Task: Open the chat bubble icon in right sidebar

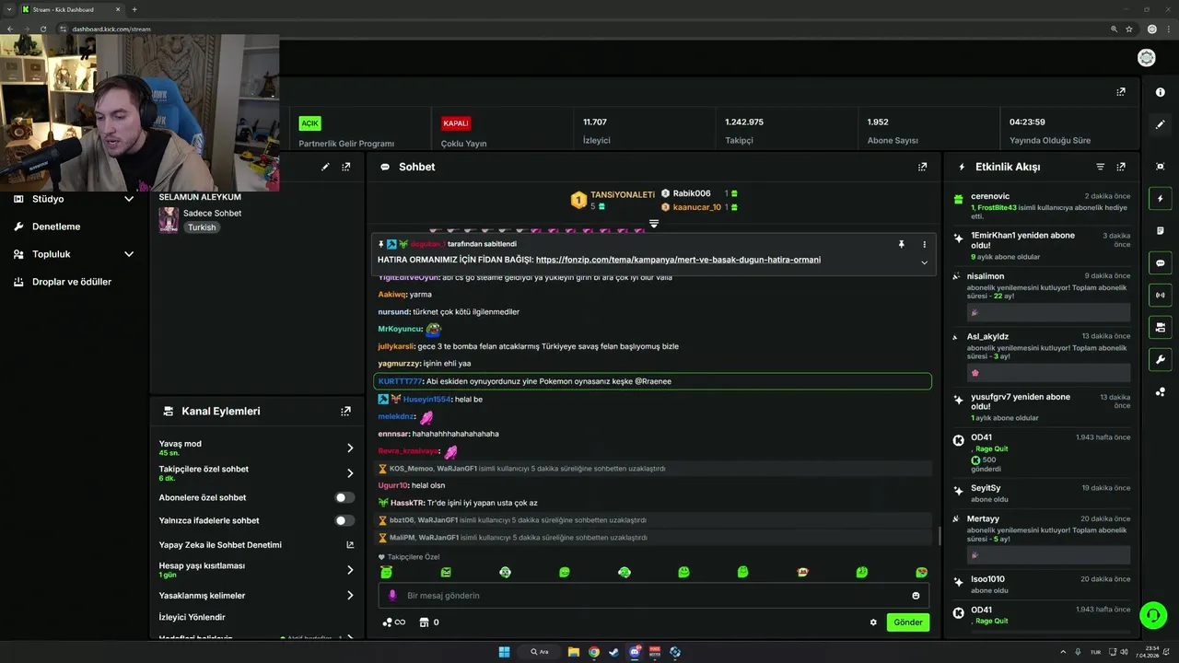Action: (x=1160, y=262)
